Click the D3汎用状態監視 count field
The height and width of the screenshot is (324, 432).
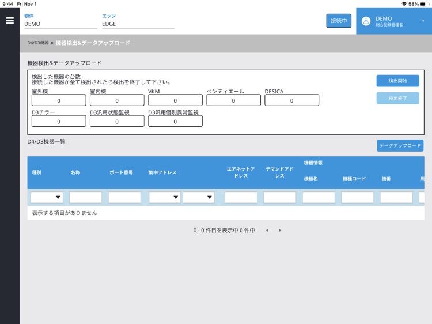tap(117, 121)
